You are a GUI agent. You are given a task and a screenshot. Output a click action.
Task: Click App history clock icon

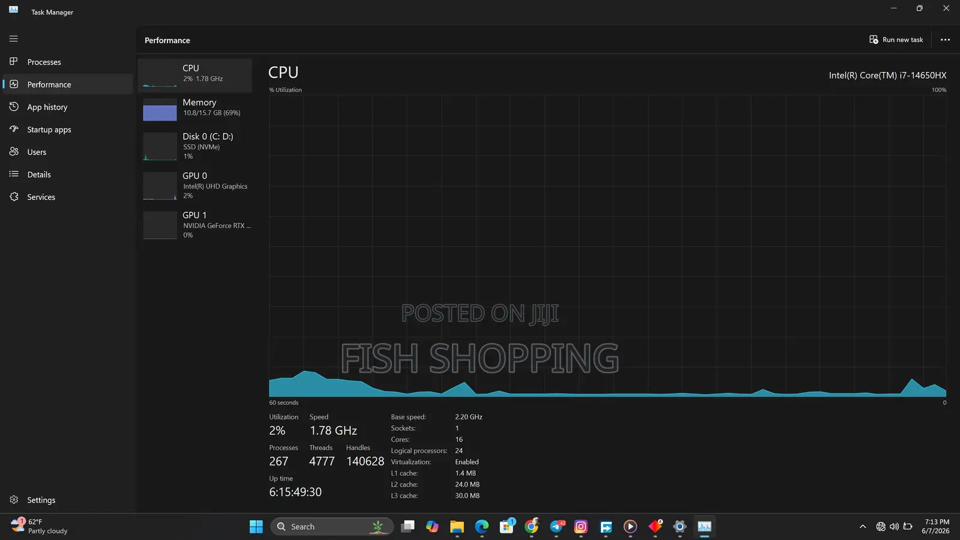(x=14, y=106)
